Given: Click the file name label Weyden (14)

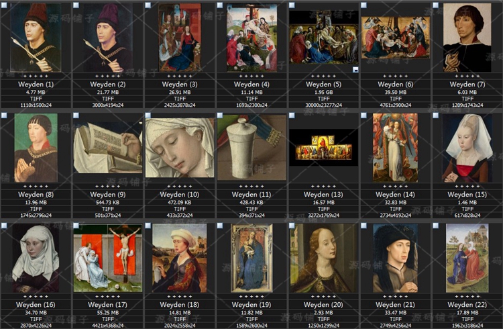Looking at the screenshot, I should coord(396,195).
